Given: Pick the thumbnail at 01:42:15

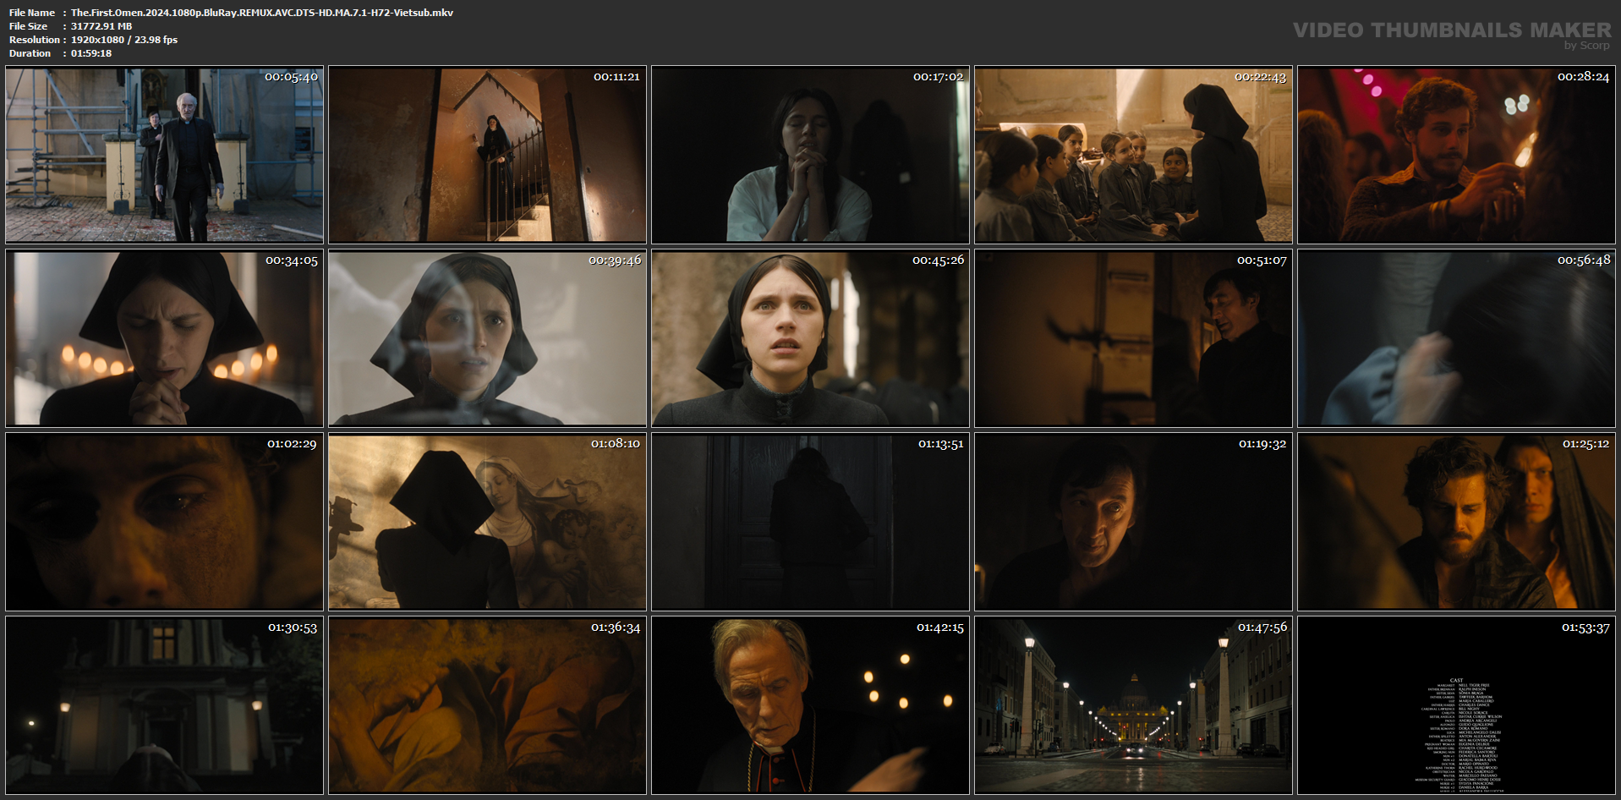Looking at the screenshot, I should pyautogui.click(x=810, y=705).
